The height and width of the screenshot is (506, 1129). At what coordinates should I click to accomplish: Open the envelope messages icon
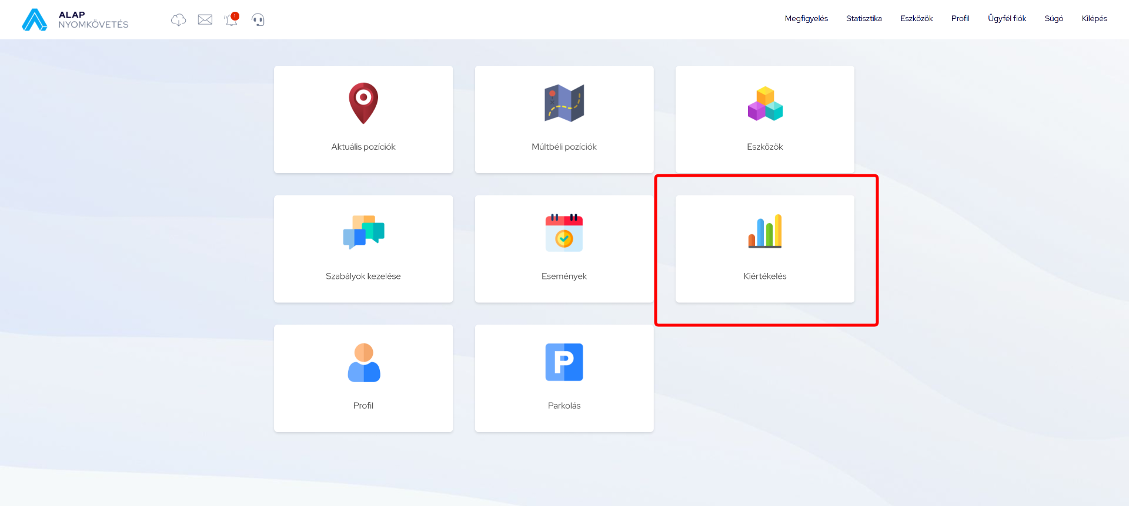(205, 20)
